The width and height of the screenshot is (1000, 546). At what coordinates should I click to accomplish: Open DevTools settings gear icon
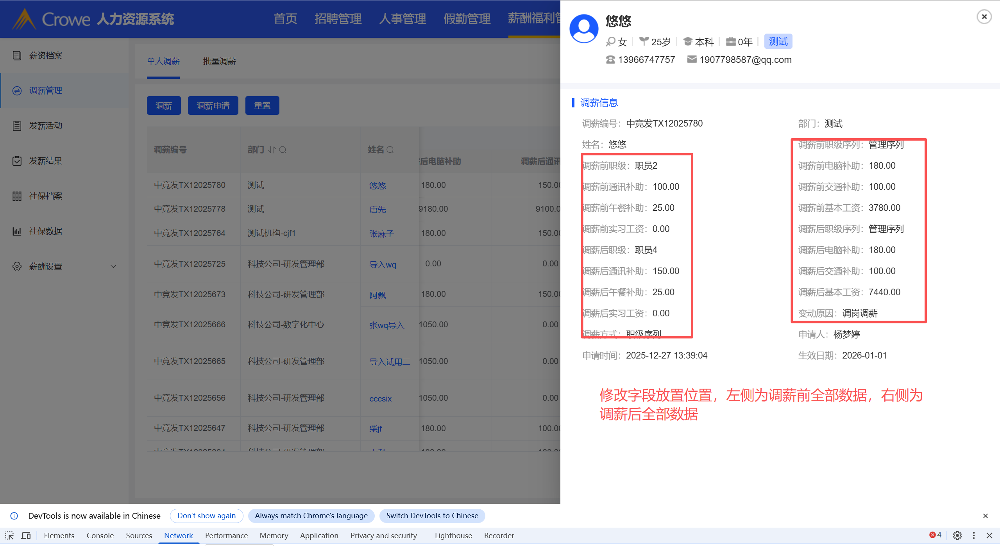957,535
